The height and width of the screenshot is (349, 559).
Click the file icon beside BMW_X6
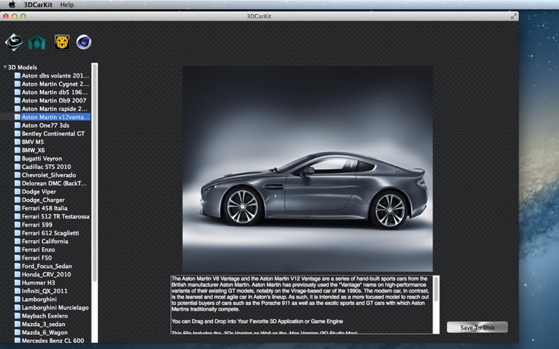point(17,150)
